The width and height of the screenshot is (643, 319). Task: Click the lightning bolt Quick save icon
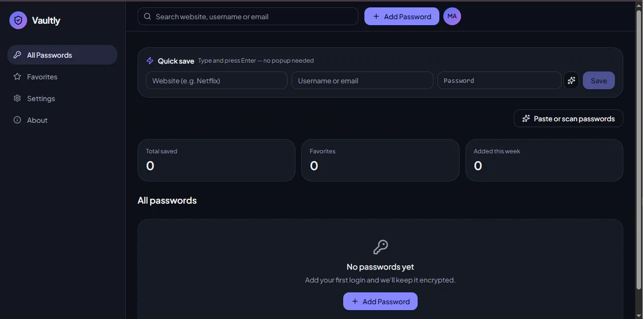click(x=150, y=61)
